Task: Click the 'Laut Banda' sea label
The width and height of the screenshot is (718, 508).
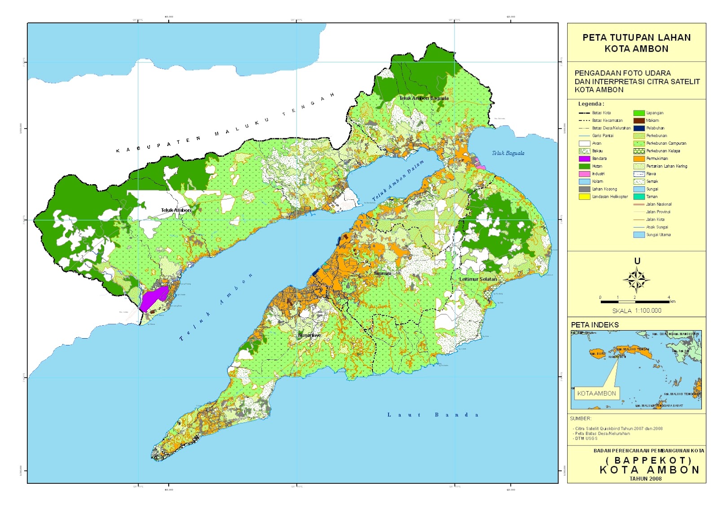Action: point(433,415)
